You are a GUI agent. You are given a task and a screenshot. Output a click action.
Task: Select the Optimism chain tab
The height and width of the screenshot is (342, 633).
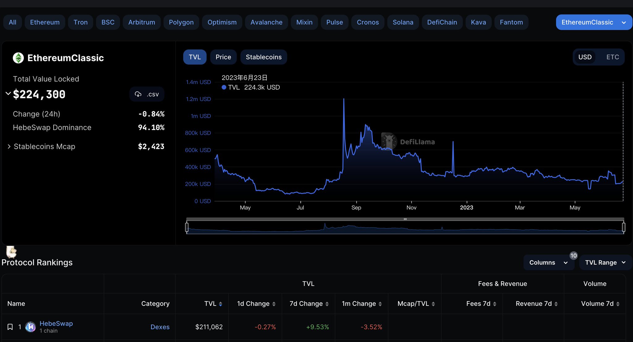(222, 22)
